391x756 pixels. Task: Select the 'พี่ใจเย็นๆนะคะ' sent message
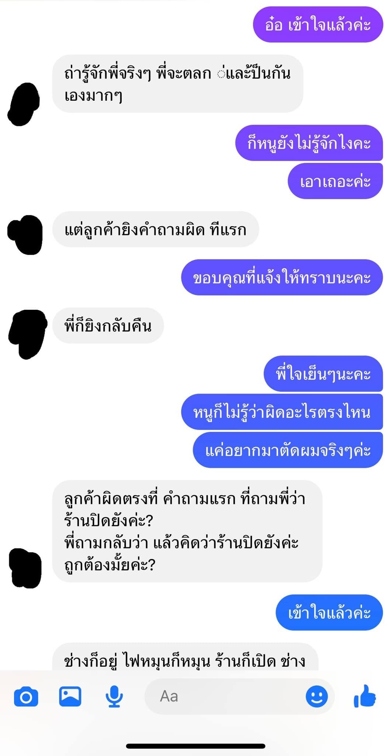(323, 374)
